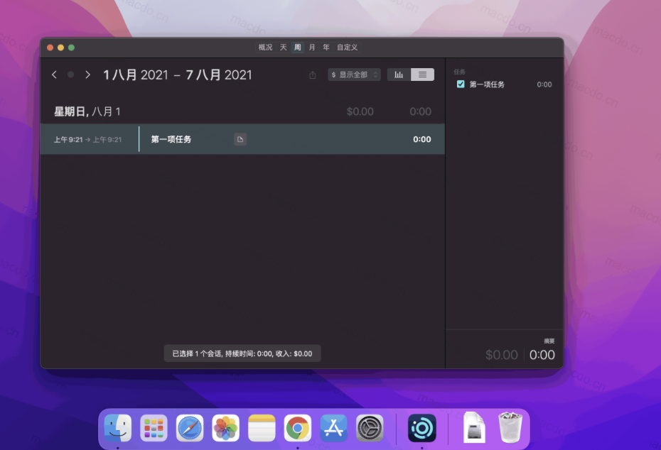The image size is (661, 450).
Task: Click the previous week arrow
Action: (54, 74)
